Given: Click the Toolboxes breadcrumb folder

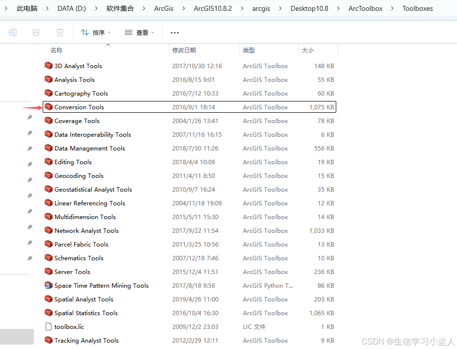Looking at the screenshot, I should (x=418, y=8).
